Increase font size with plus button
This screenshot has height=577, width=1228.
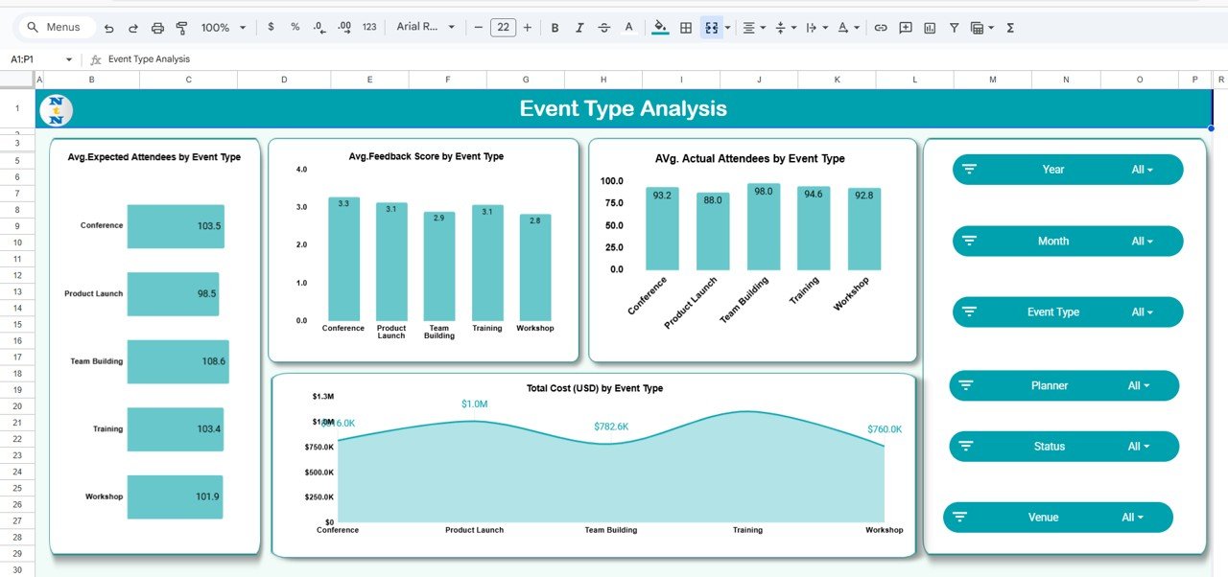tap(527, 27)
